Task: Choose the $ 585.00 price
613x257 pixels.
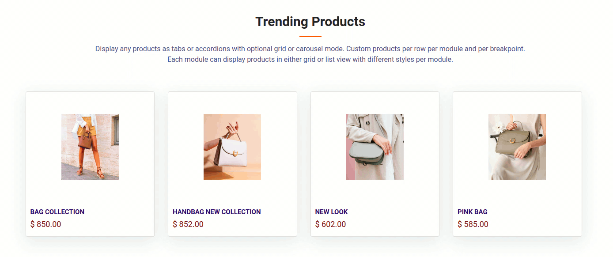Action: pyautogui.click(x=473, y=224)
